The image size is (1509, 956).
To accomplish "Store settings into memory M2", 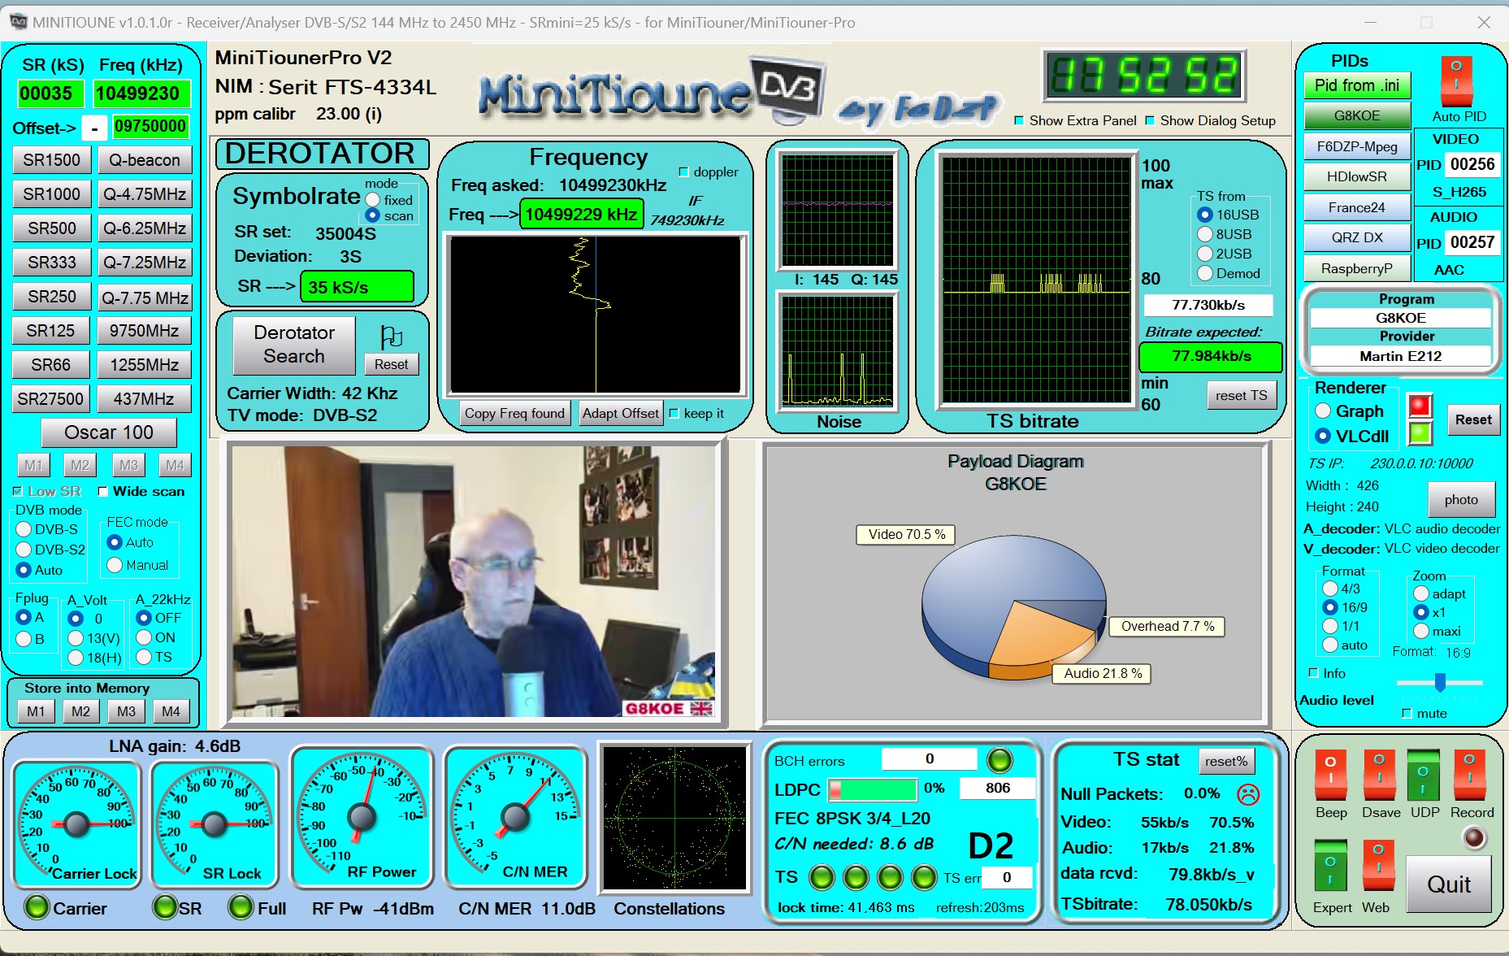I will tap(80, 711).
